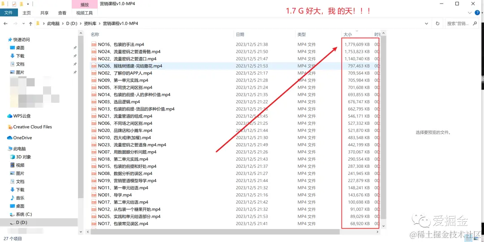Refresh the current folder view
This screenshot has height=242, width=484.
point(437,23)
